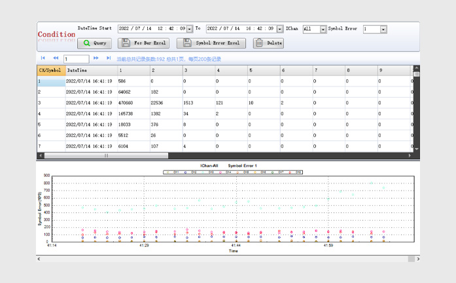The width and height of the screenshot is (456, 283).
Task: Export data with Fec Ber Excel button
Action: (x=144, y=43)
